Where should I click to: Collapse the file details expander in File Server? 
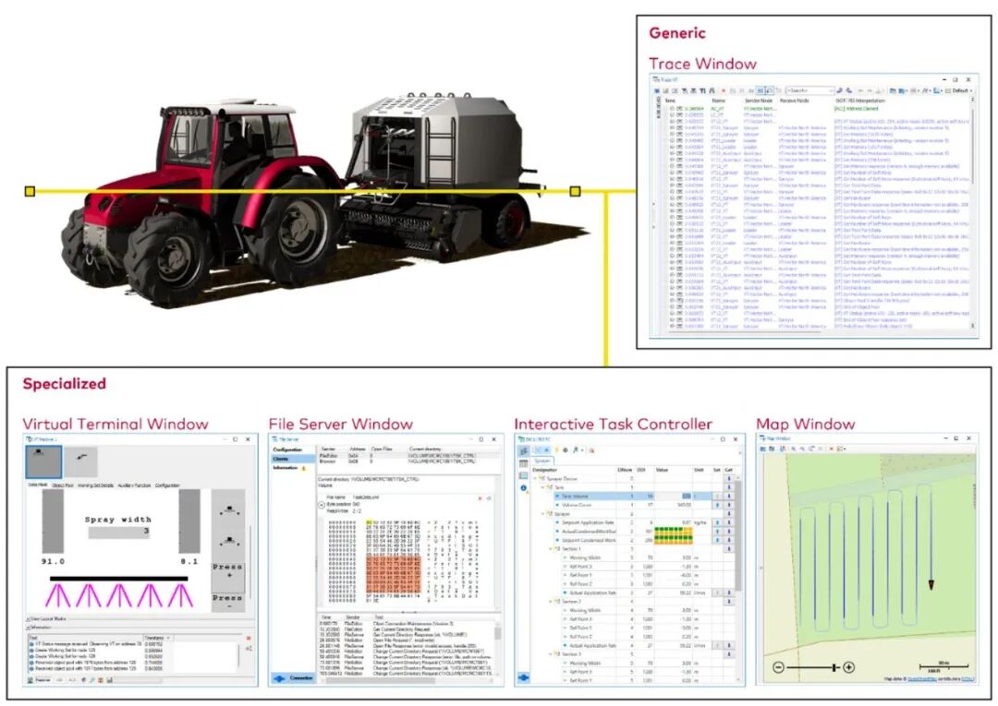point(322,505)
